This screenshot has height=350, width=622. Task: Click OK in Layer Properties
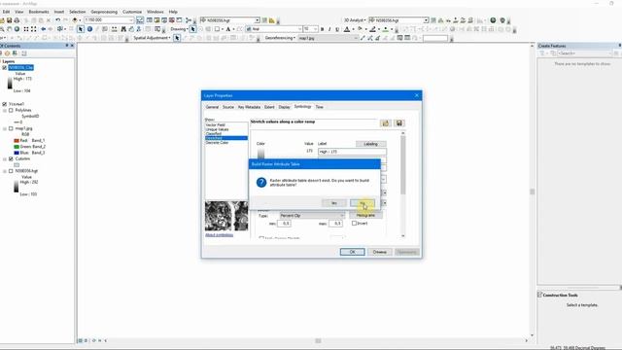pyautogui.click(x=352, y=252)
